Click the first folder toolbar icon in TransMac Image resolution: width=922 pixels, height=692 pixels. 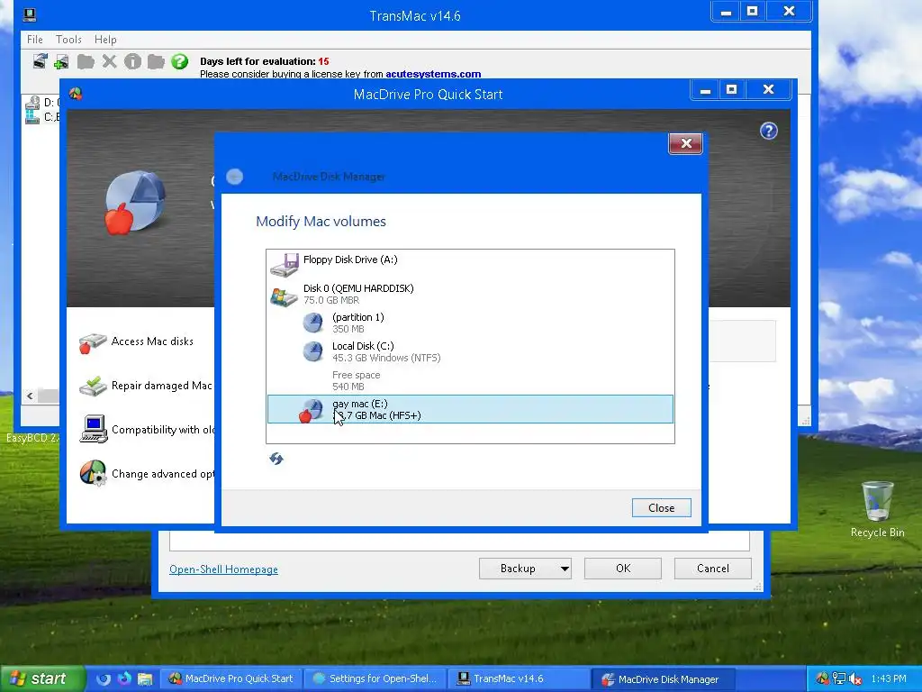86,61
